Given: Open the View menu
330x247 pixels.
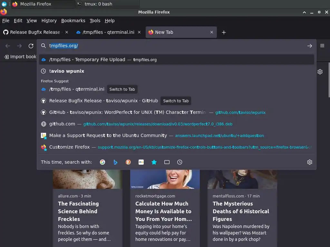Looking at the screenshot, I should coord(32,21).
